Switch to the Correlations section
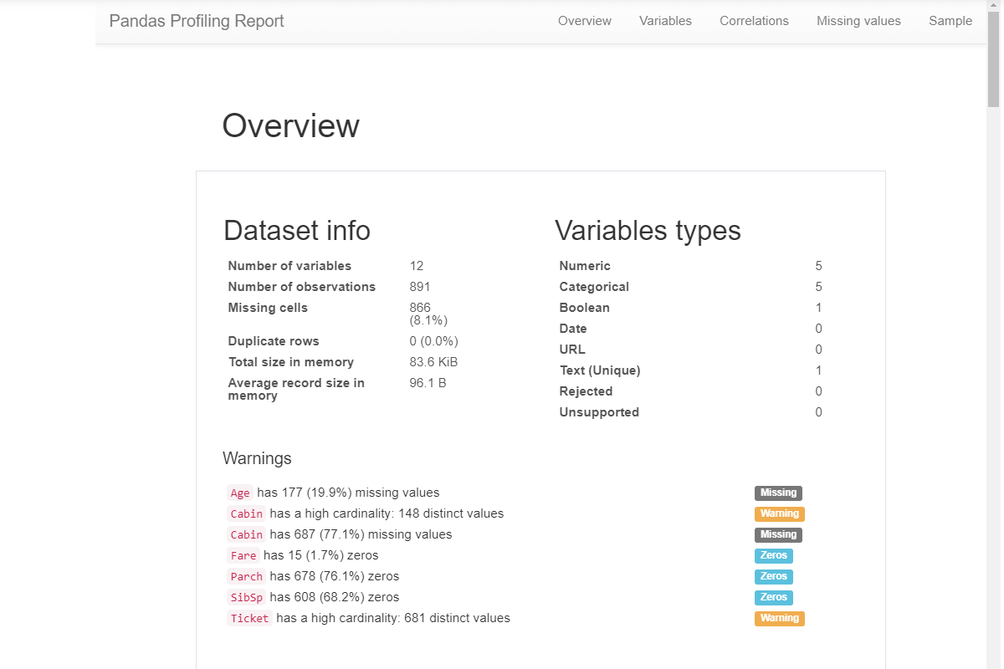This screenshot has width=1004, height=669. click(x=754, y=21)
